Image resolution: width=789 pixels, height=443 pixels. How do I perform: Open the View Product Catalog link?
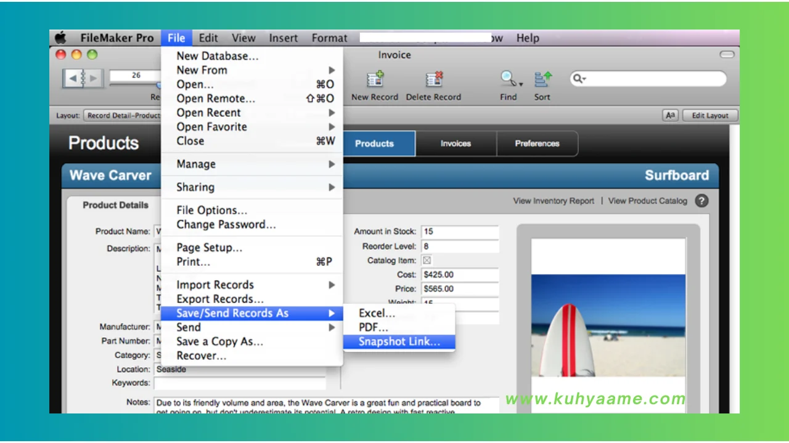point(647,201)
